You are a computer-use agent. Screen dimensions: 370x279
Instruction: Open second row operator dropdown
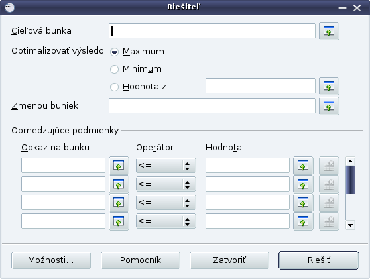click(166, 184)
